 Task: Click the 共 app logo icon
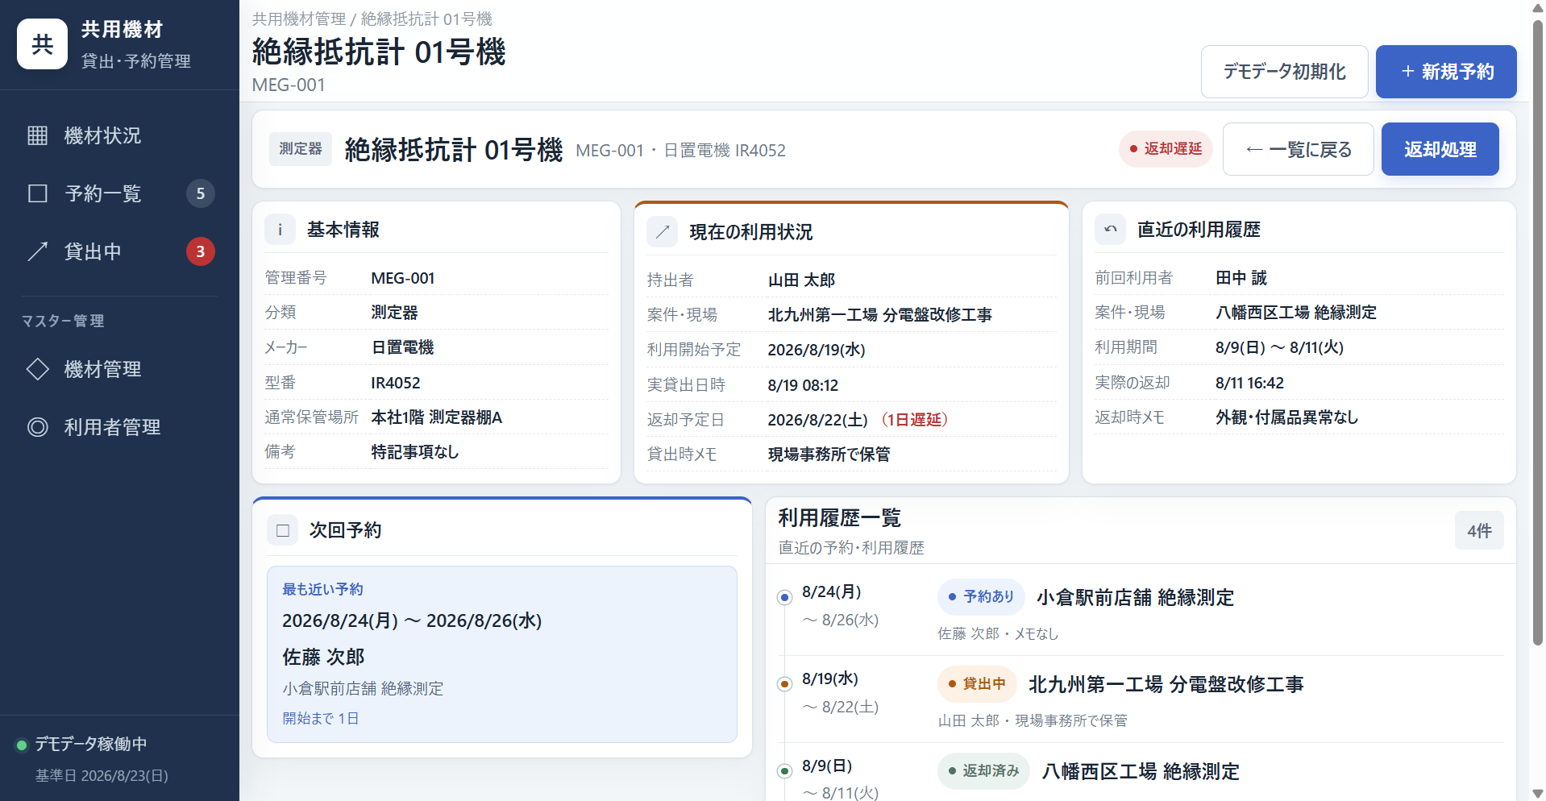click(42, 44)
